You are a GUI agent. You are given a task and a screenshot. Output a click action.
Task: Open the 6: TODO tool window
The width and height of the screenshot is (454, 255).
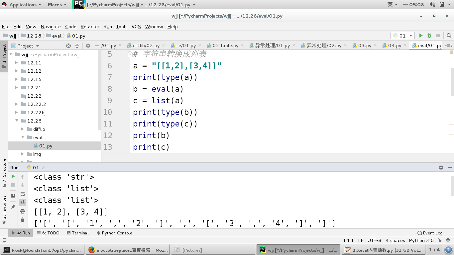click(x=48, y=233)
